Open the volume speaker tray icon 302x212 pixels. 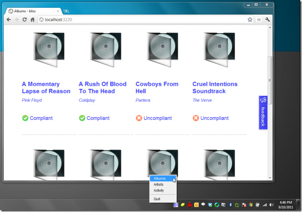tap(272, 205)
